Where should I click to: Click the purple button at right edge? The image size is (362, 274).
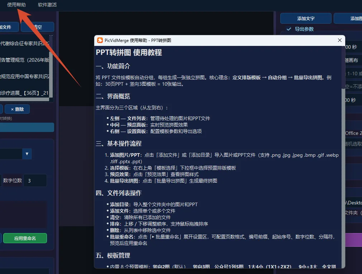point(353,240)
